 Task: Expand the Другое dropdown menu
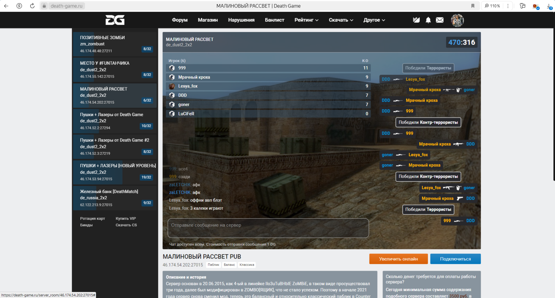tap(374, 20)
